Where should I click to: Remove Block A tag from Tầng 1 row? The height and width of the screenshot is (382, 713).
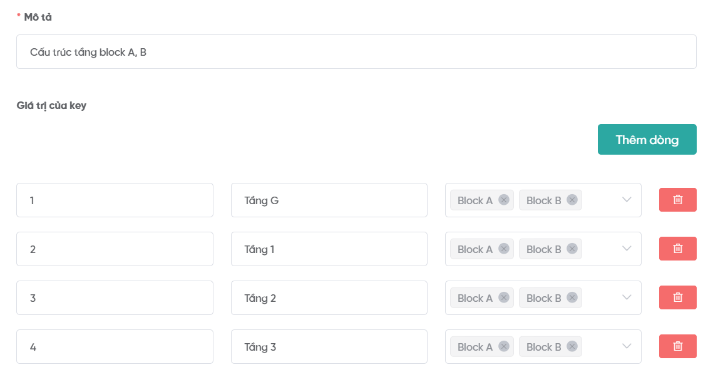coord(504,249)
